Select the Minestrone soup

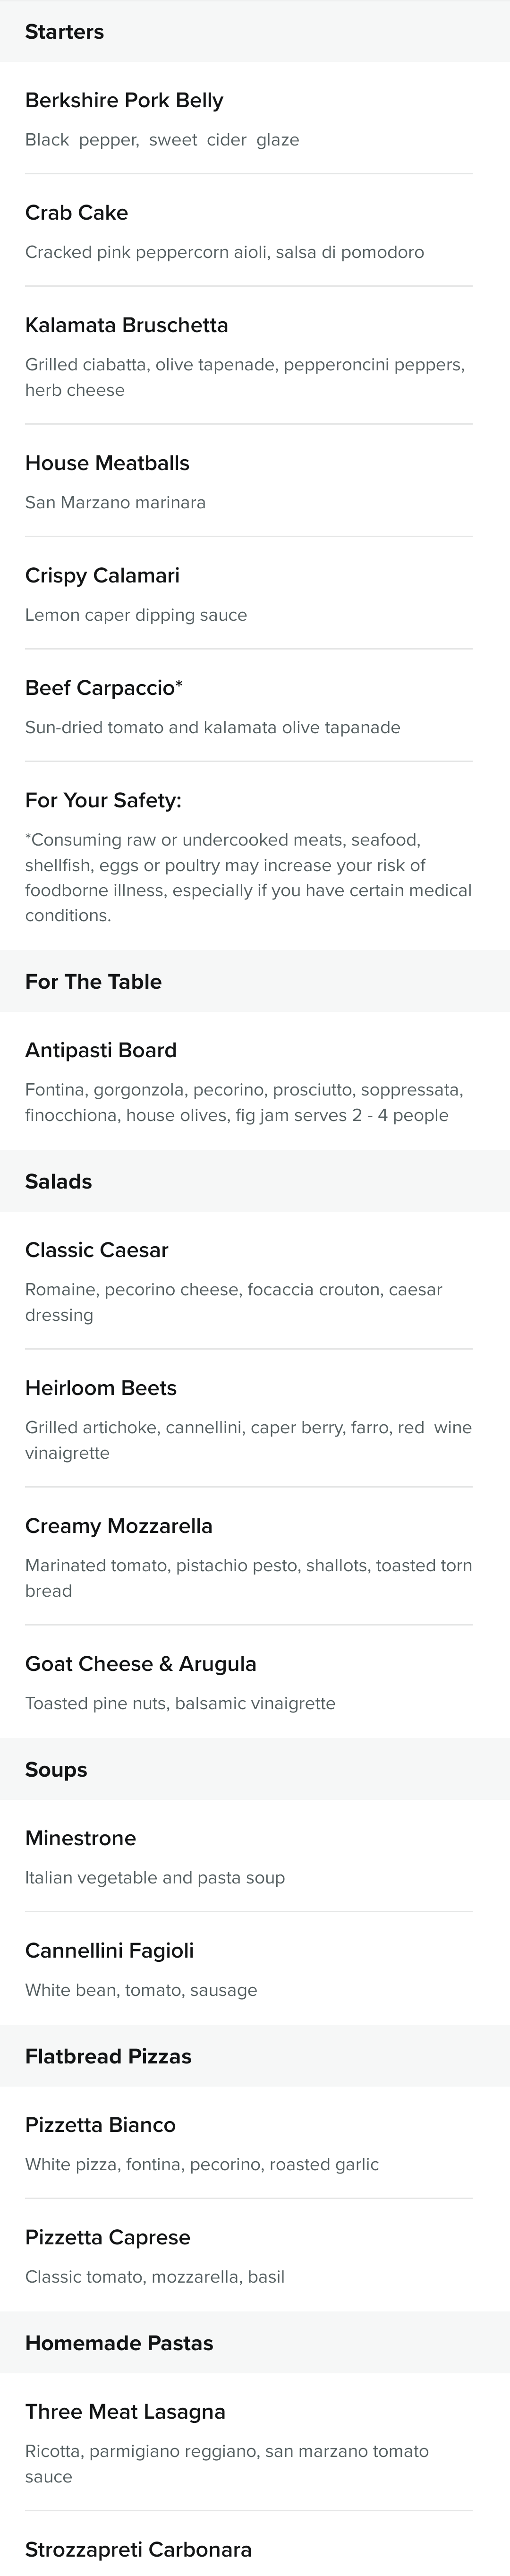(255, 1856)
